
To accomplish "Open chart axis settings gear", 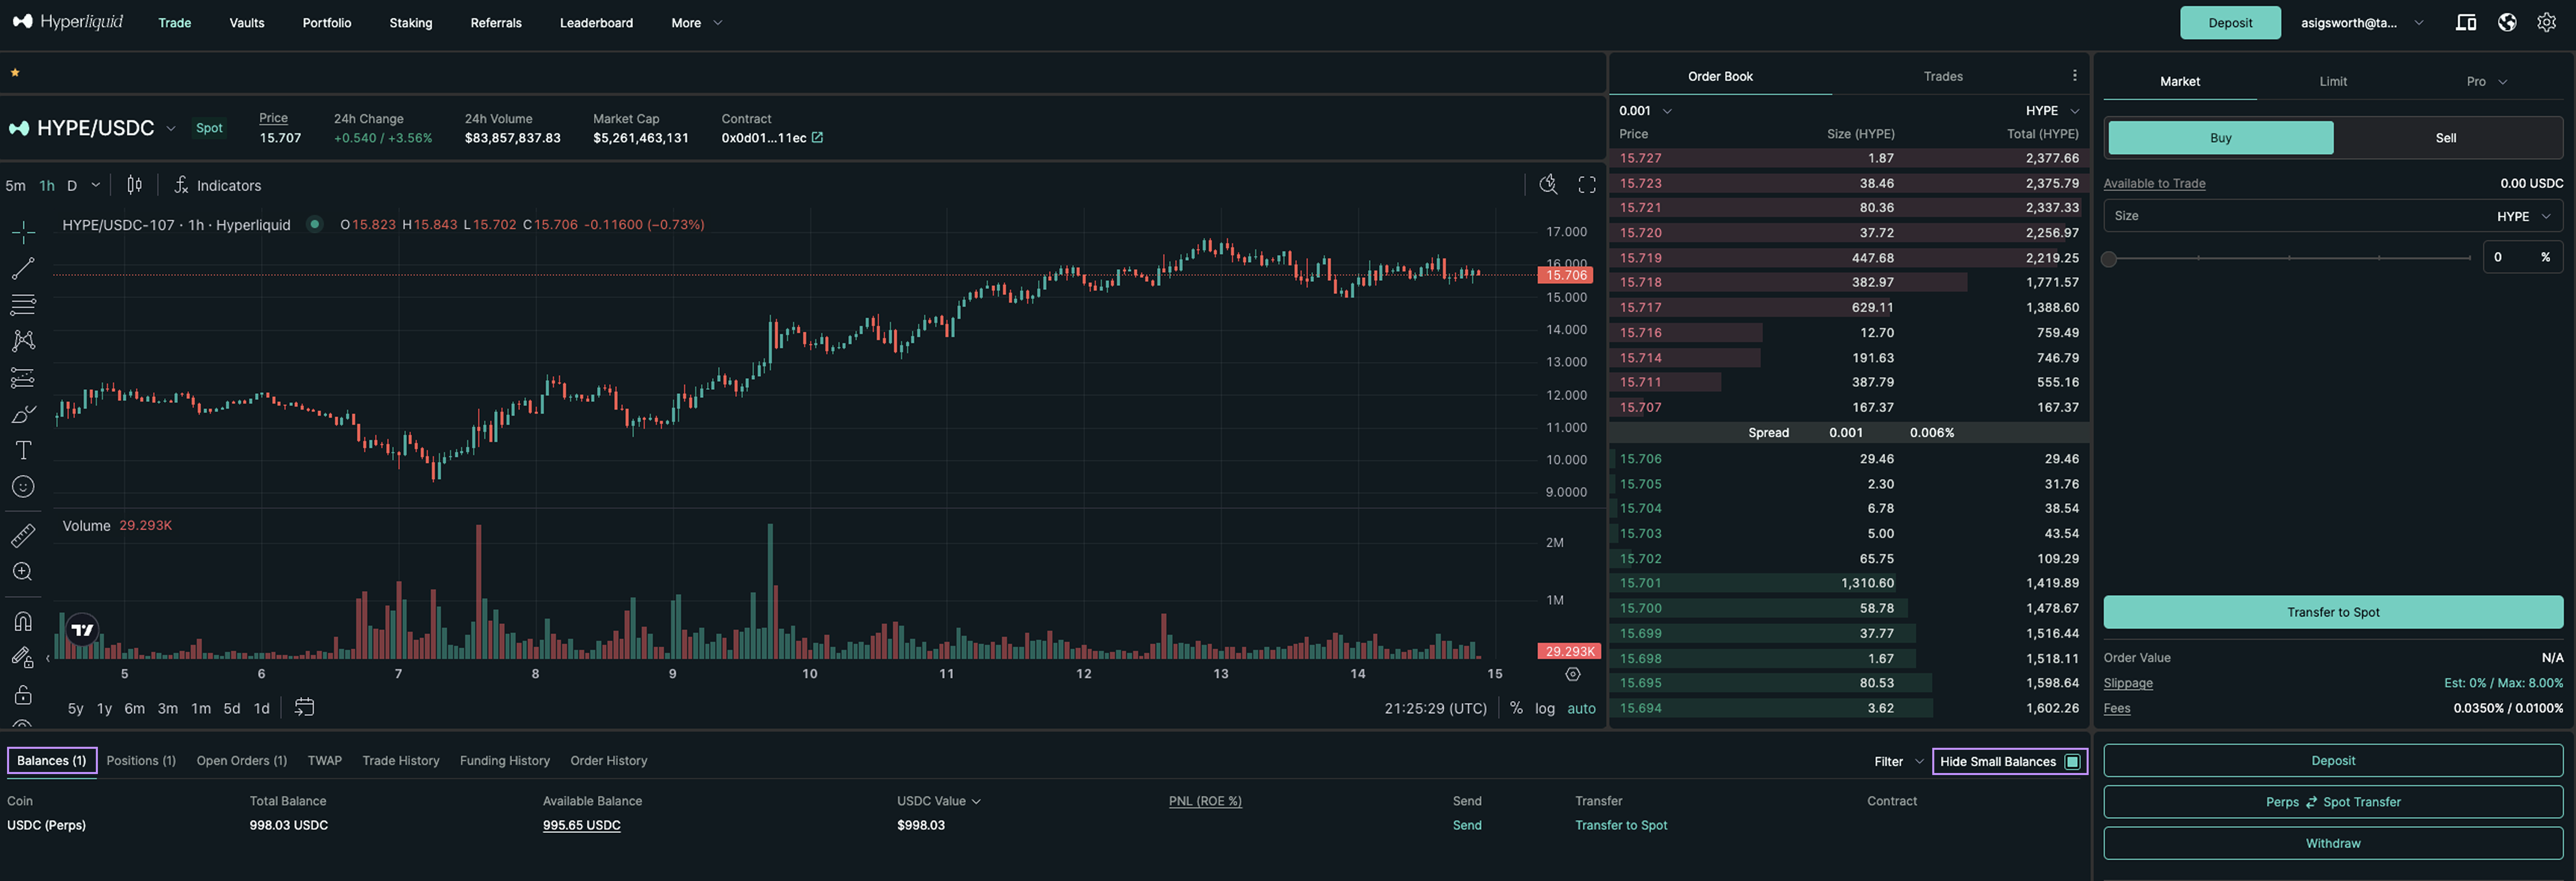I will [x=1573, y=674].
